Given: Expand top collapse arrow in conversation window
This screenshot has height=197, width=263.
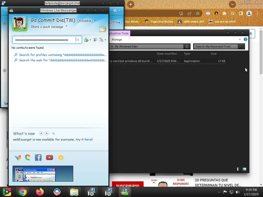Looking at the screenshot, I should (x=5, y=23).
